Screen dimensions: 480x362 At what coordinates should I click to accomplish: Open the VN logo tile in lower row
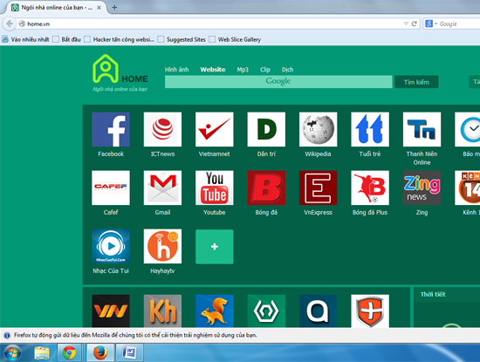111,311
